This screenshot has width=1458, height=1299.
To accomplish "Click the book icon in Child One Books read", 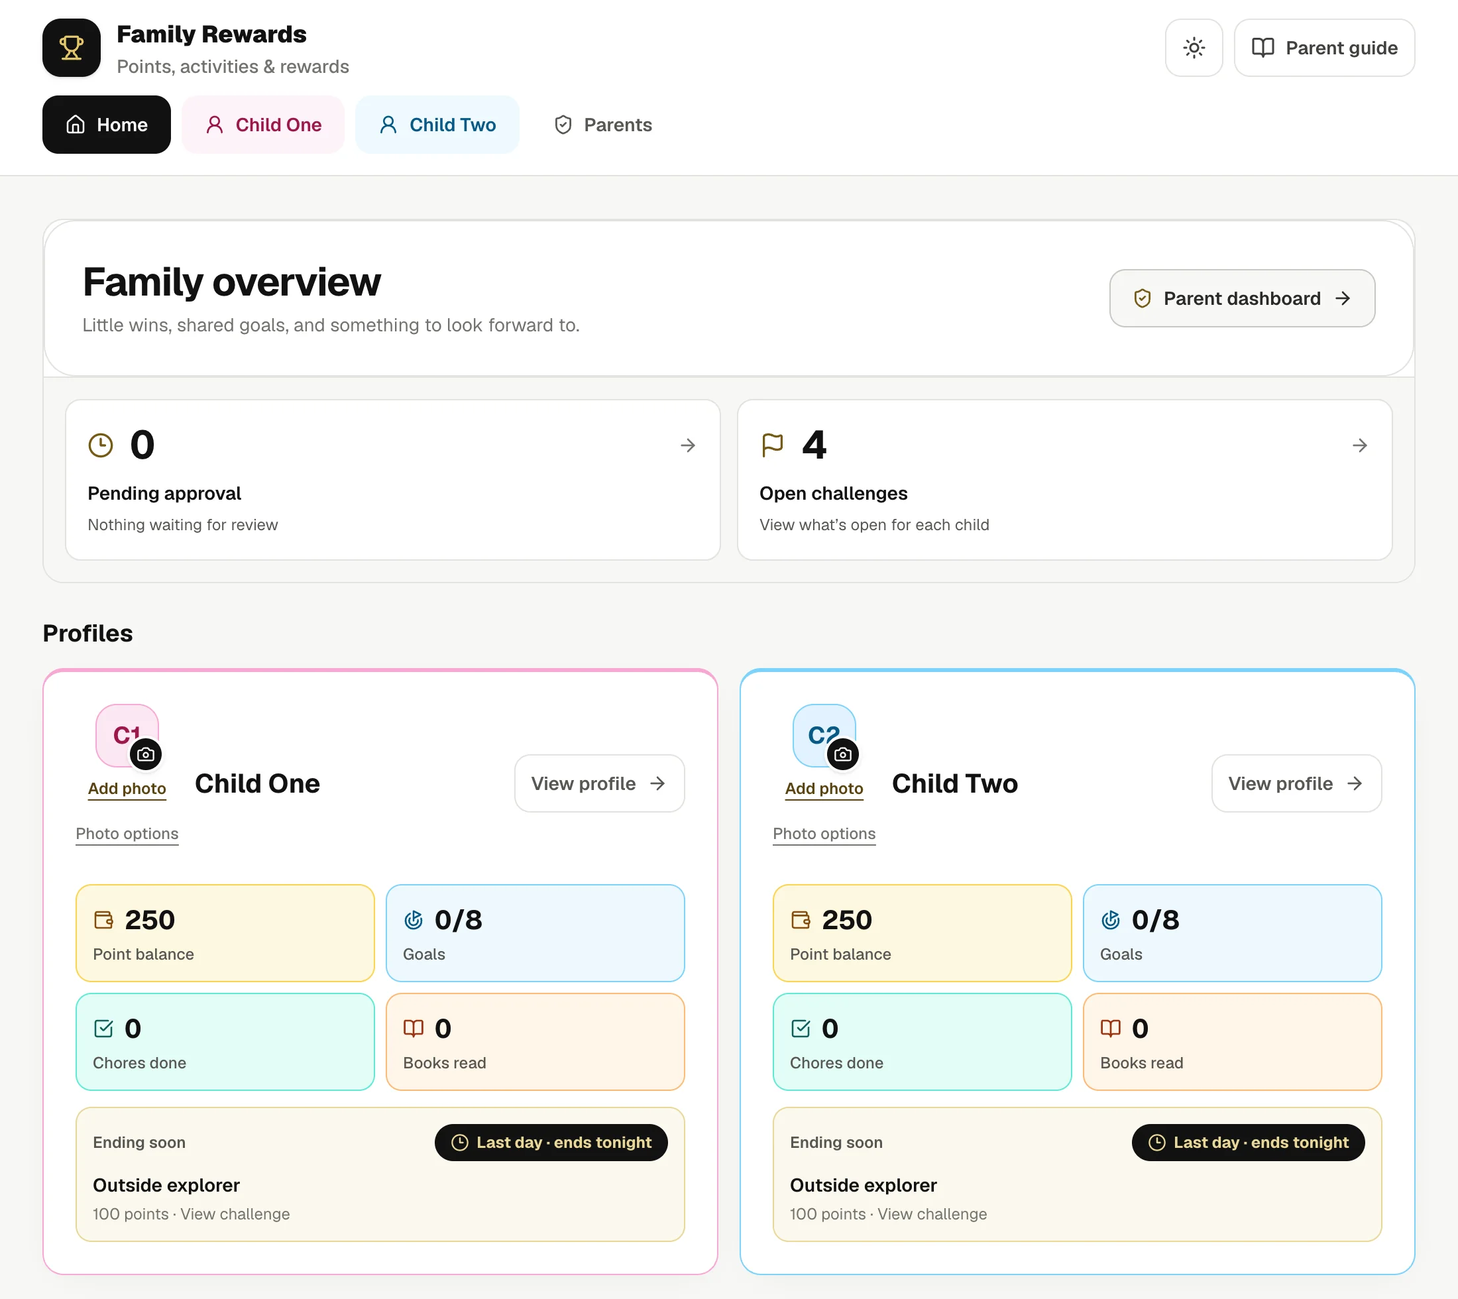I will (x=414, y=1029).
